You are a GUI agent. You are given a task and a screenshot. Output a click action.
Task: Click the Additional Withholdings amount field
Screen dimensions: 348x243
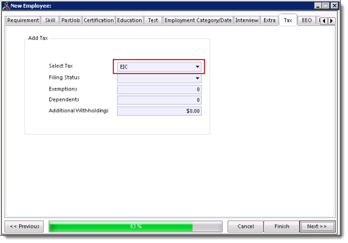pyautogui.click(x=160, y=111)
